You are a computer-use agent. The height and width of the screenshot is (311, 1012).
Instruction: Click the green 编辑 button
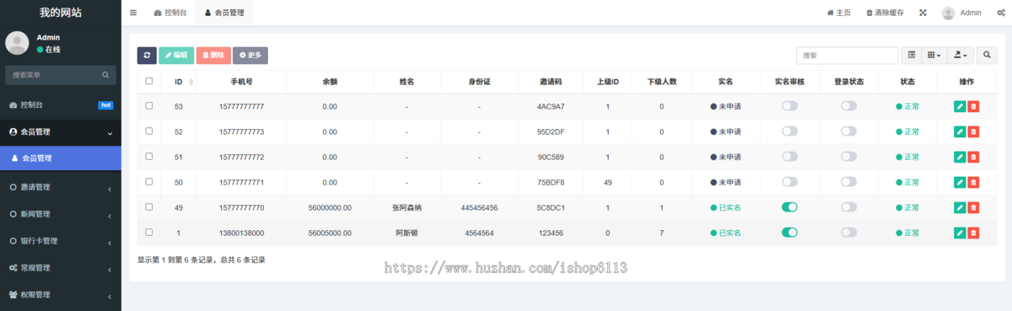pyautogui.click(x=176, y=55)
